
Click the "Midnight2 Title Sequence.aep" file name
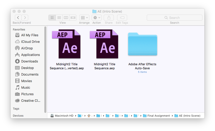105,66
